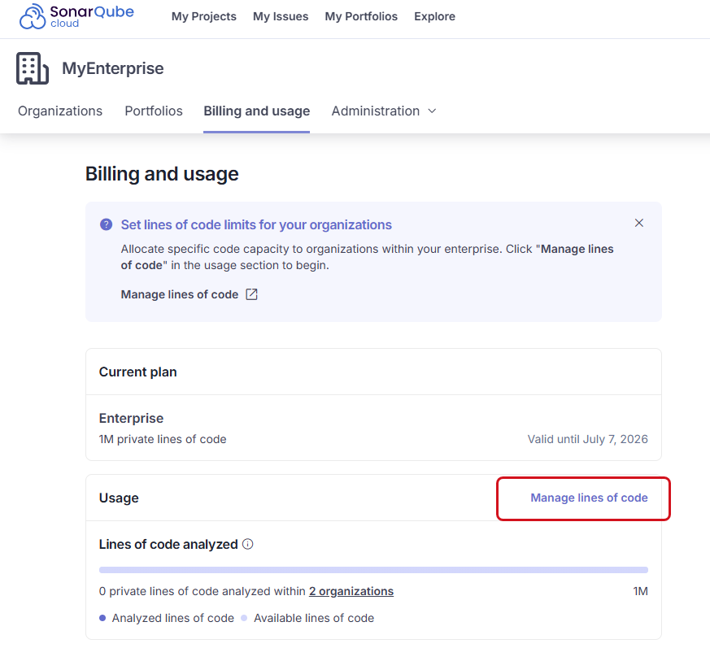Click the SonarQube cloud logo
This screenshot has width=710, height=648.
[76, 17]
